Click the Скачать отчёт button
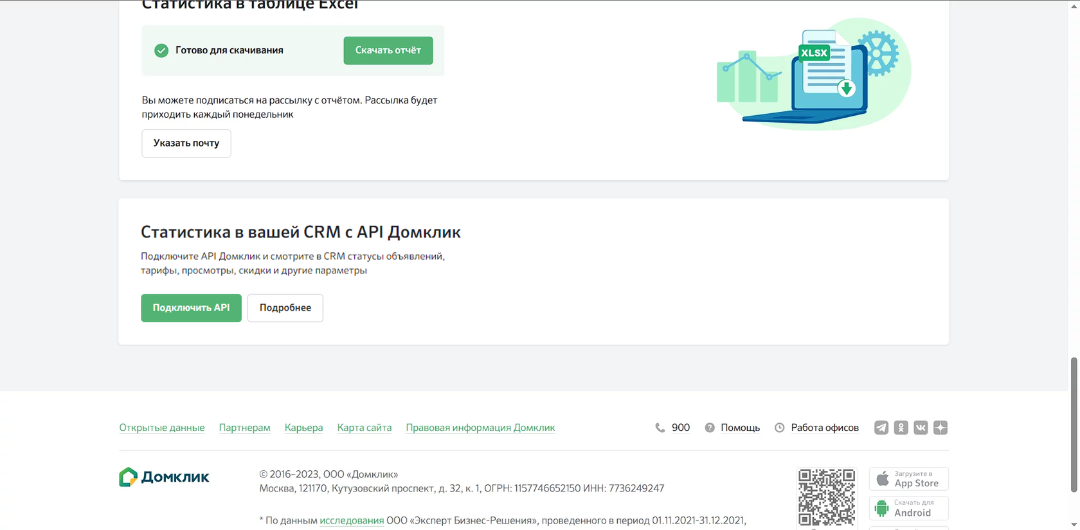The height and width of the screenshot is (530, 1080). tap(388, 50)
